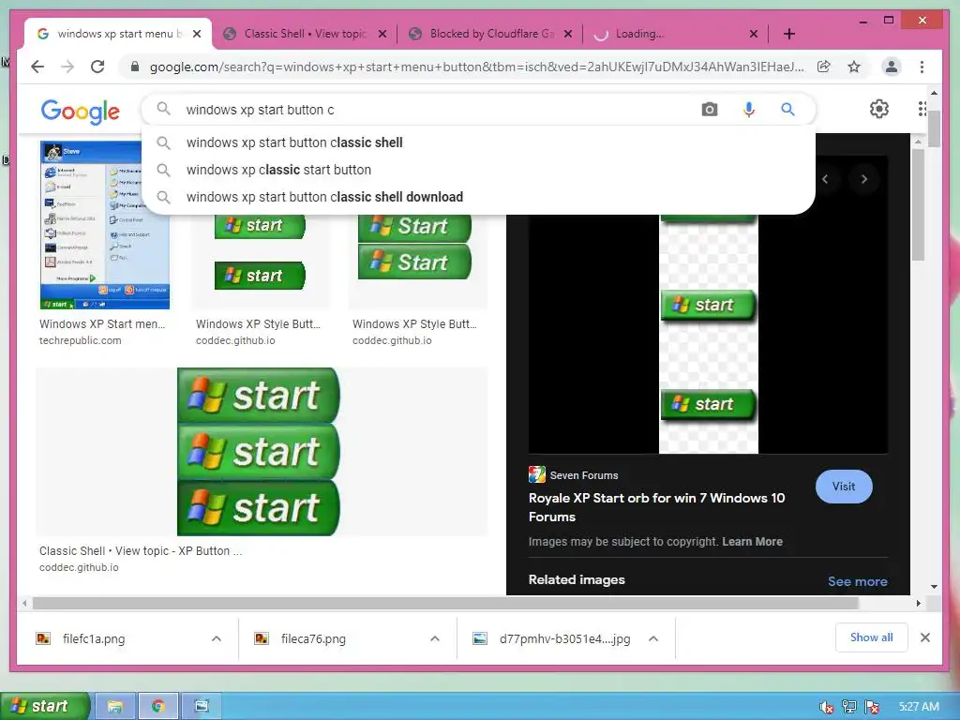Search by image camera icon

click(x=710, y=110)
